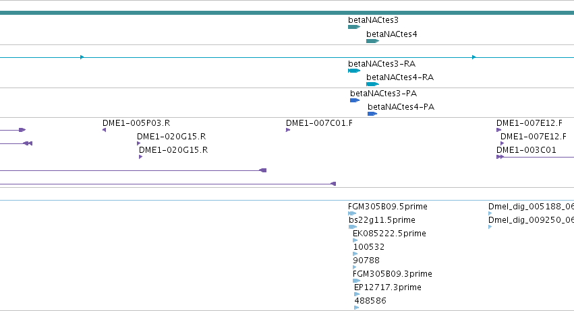The image size is (574, 311).
Task: Click the EK085222.5prime label
Action: 389,233
